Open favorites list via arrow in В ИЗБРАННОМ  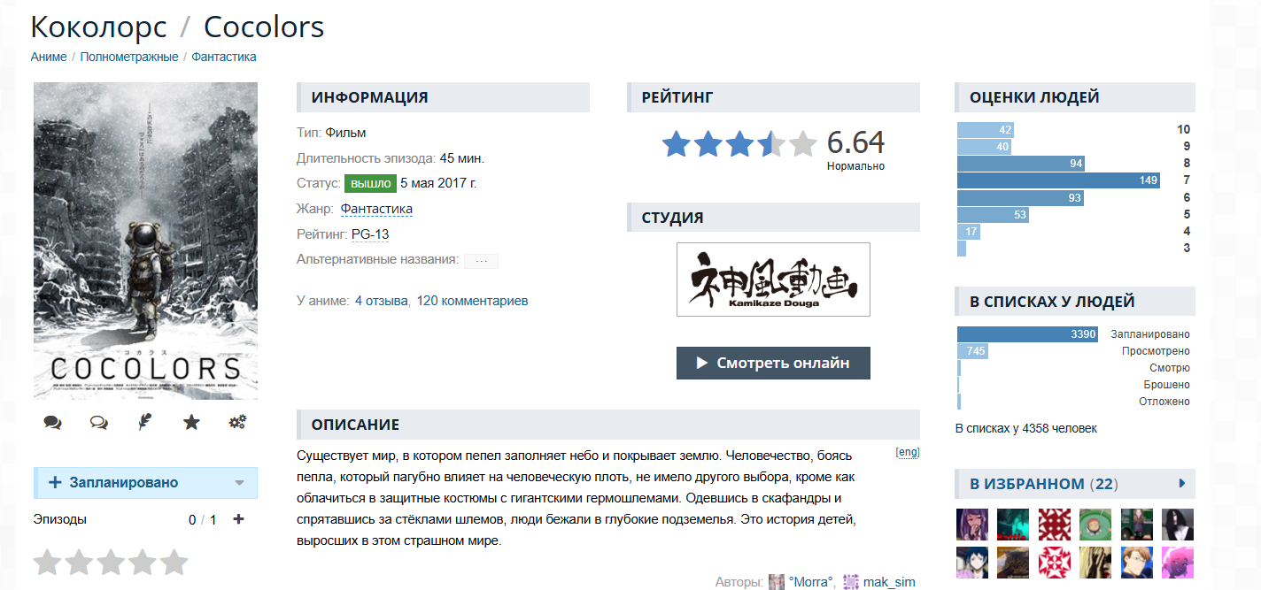click(x=1182, y=483)
